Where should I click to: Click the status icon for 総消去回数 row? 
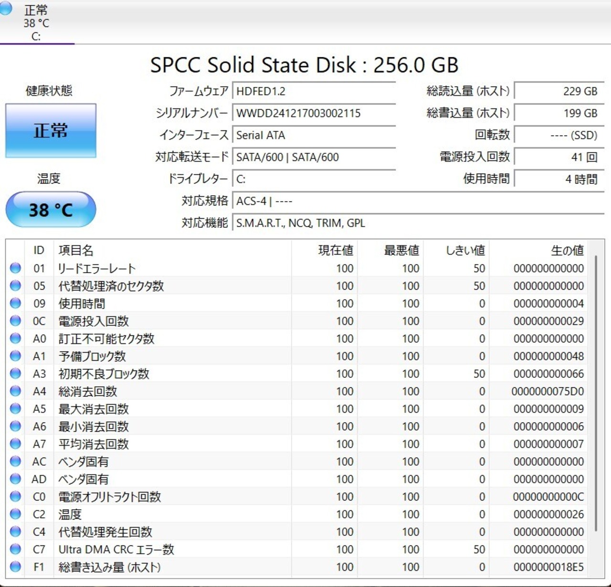[15, 391]
